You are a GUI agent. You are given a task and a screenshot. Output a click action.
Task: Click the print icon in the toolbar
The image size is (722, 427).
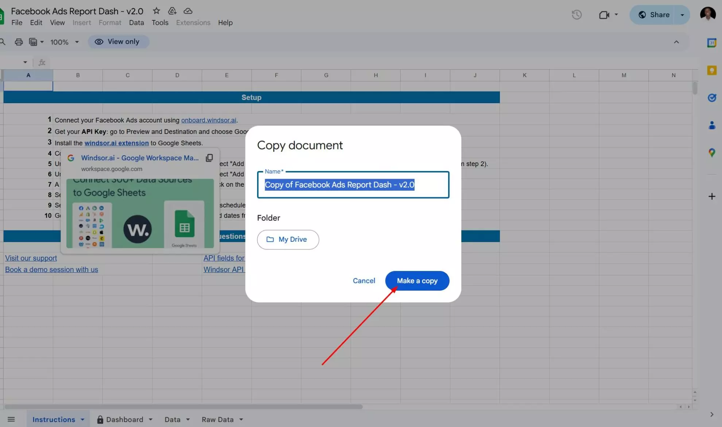pos(19,42)
